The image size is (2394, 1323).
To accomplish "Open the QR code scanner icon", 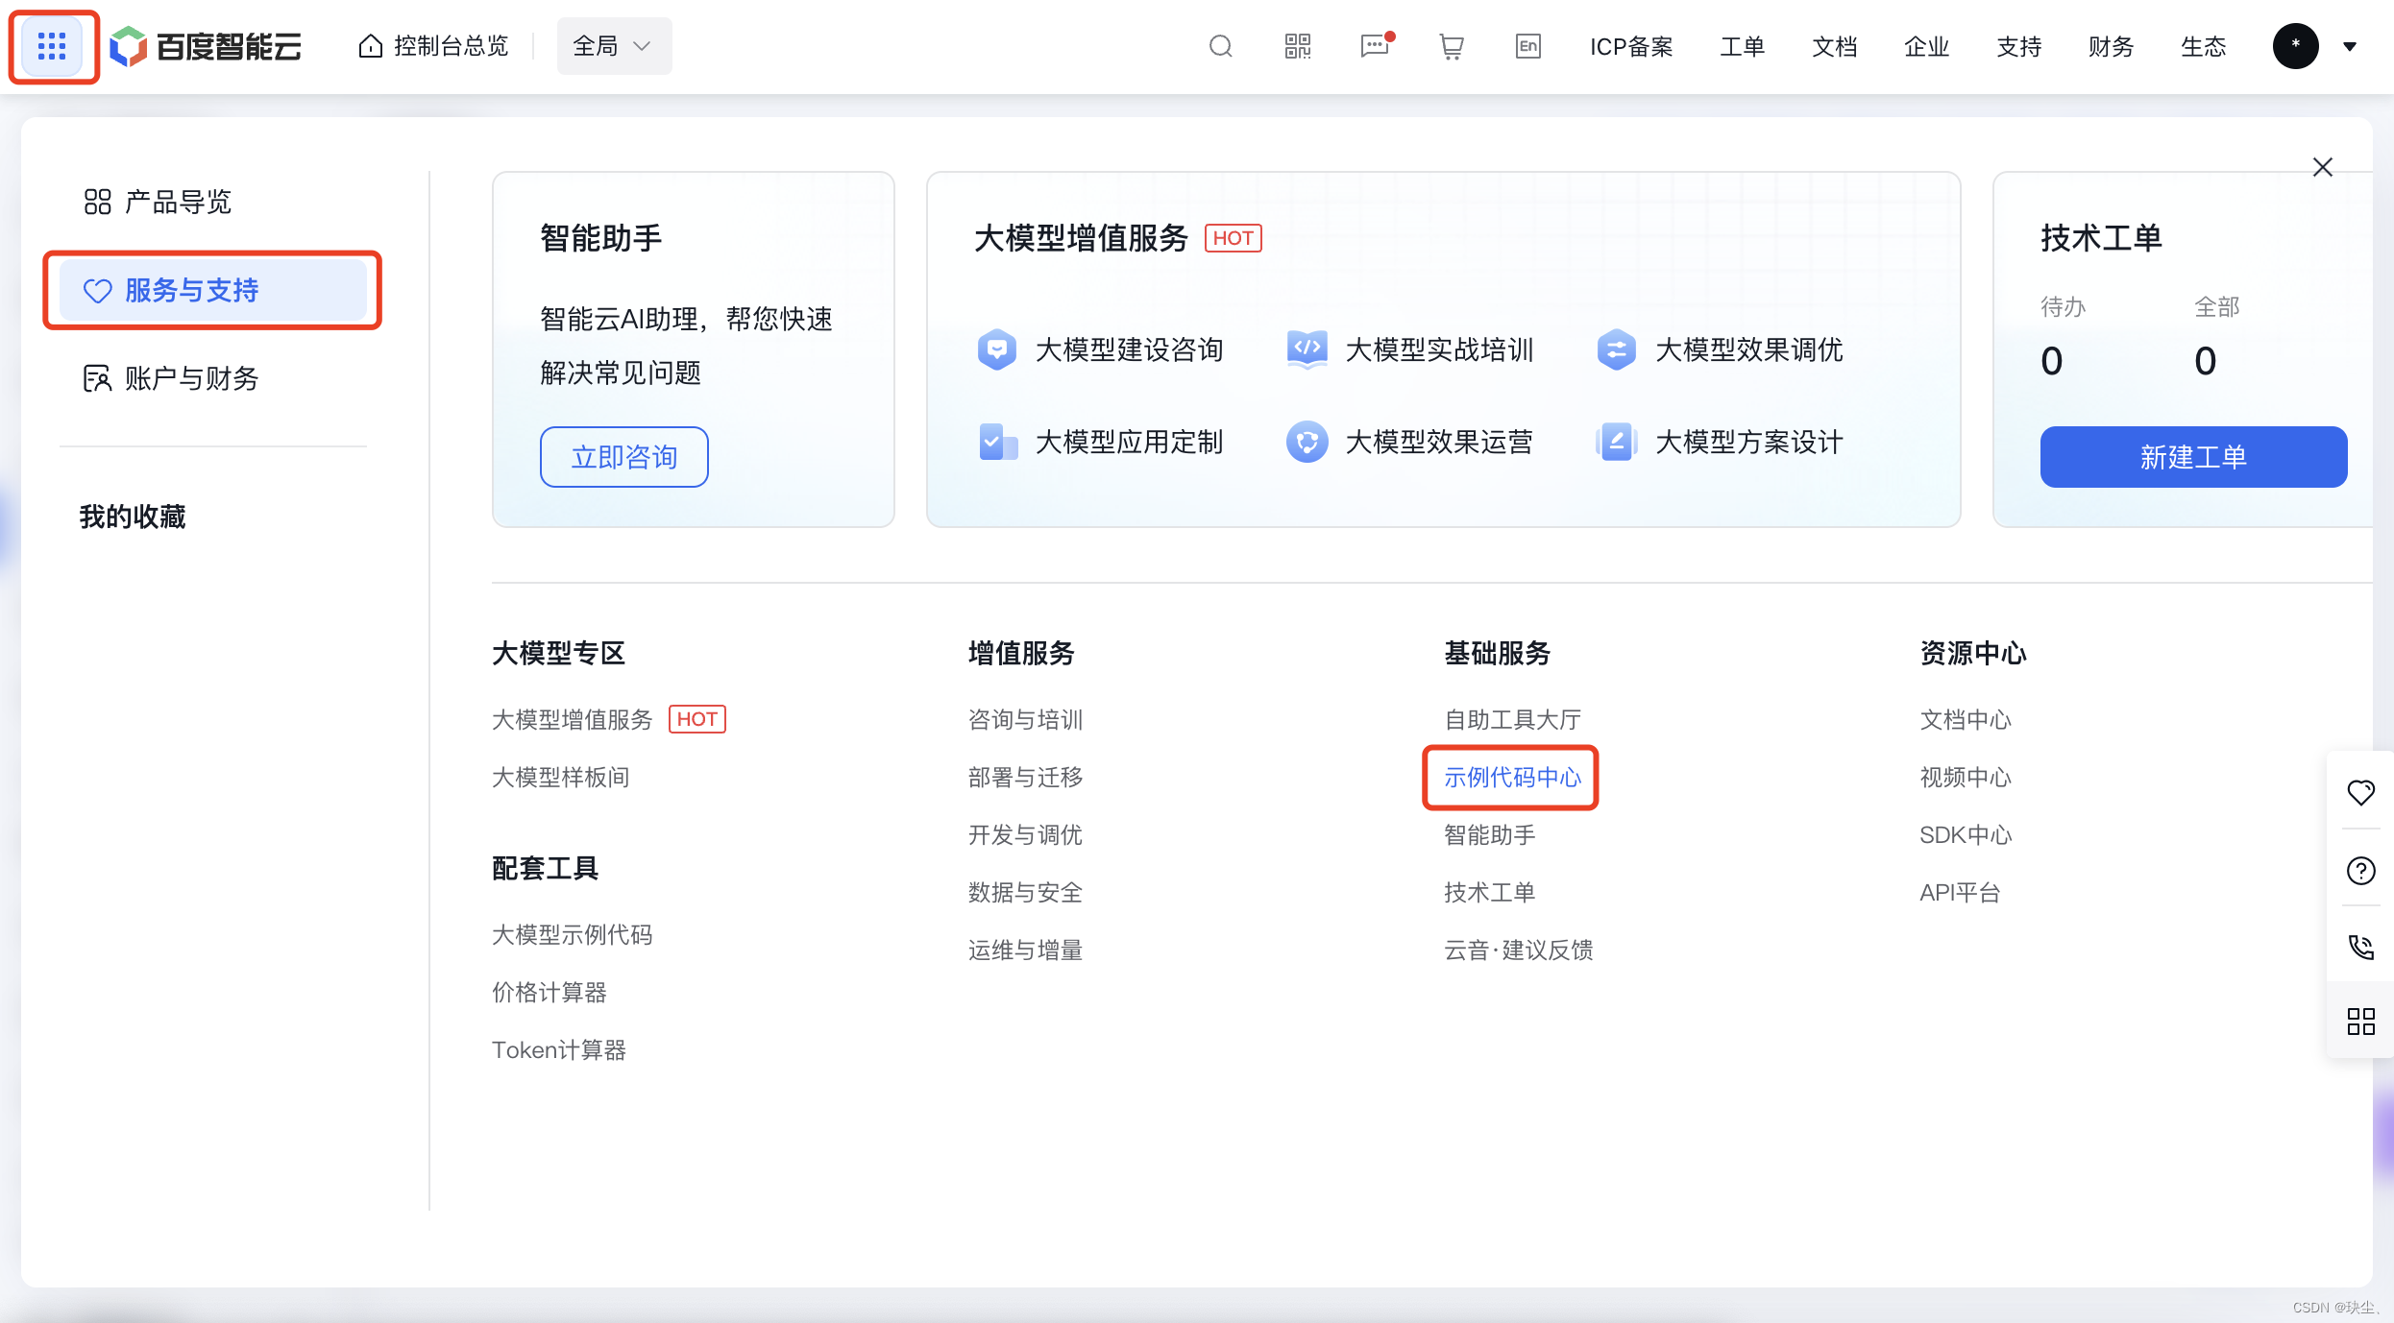I will pyautogui.click(x=1297, y=46).
